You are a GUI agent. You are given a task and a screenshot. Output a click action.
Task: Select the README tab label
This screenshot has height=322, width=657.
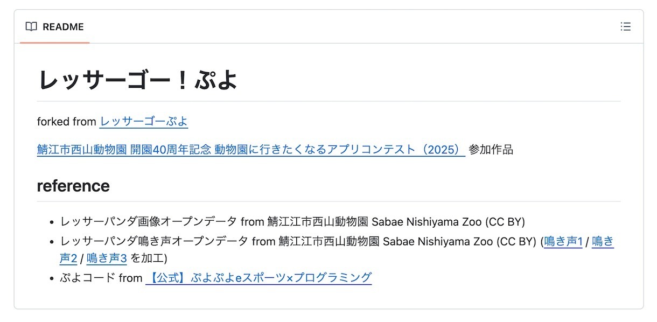click(x=63, y=27)
